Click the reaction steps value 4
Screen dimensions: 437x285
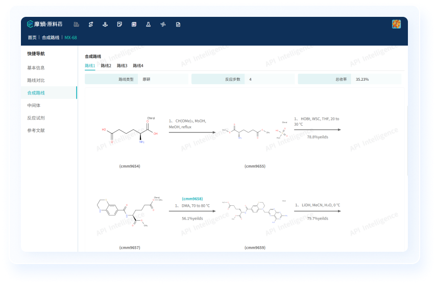[250, 80]
